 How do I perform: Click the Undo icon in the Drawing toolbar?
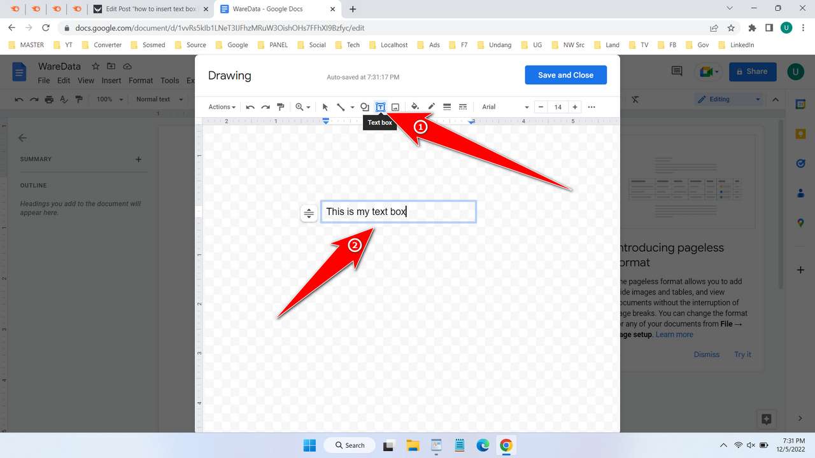(250, 107)
